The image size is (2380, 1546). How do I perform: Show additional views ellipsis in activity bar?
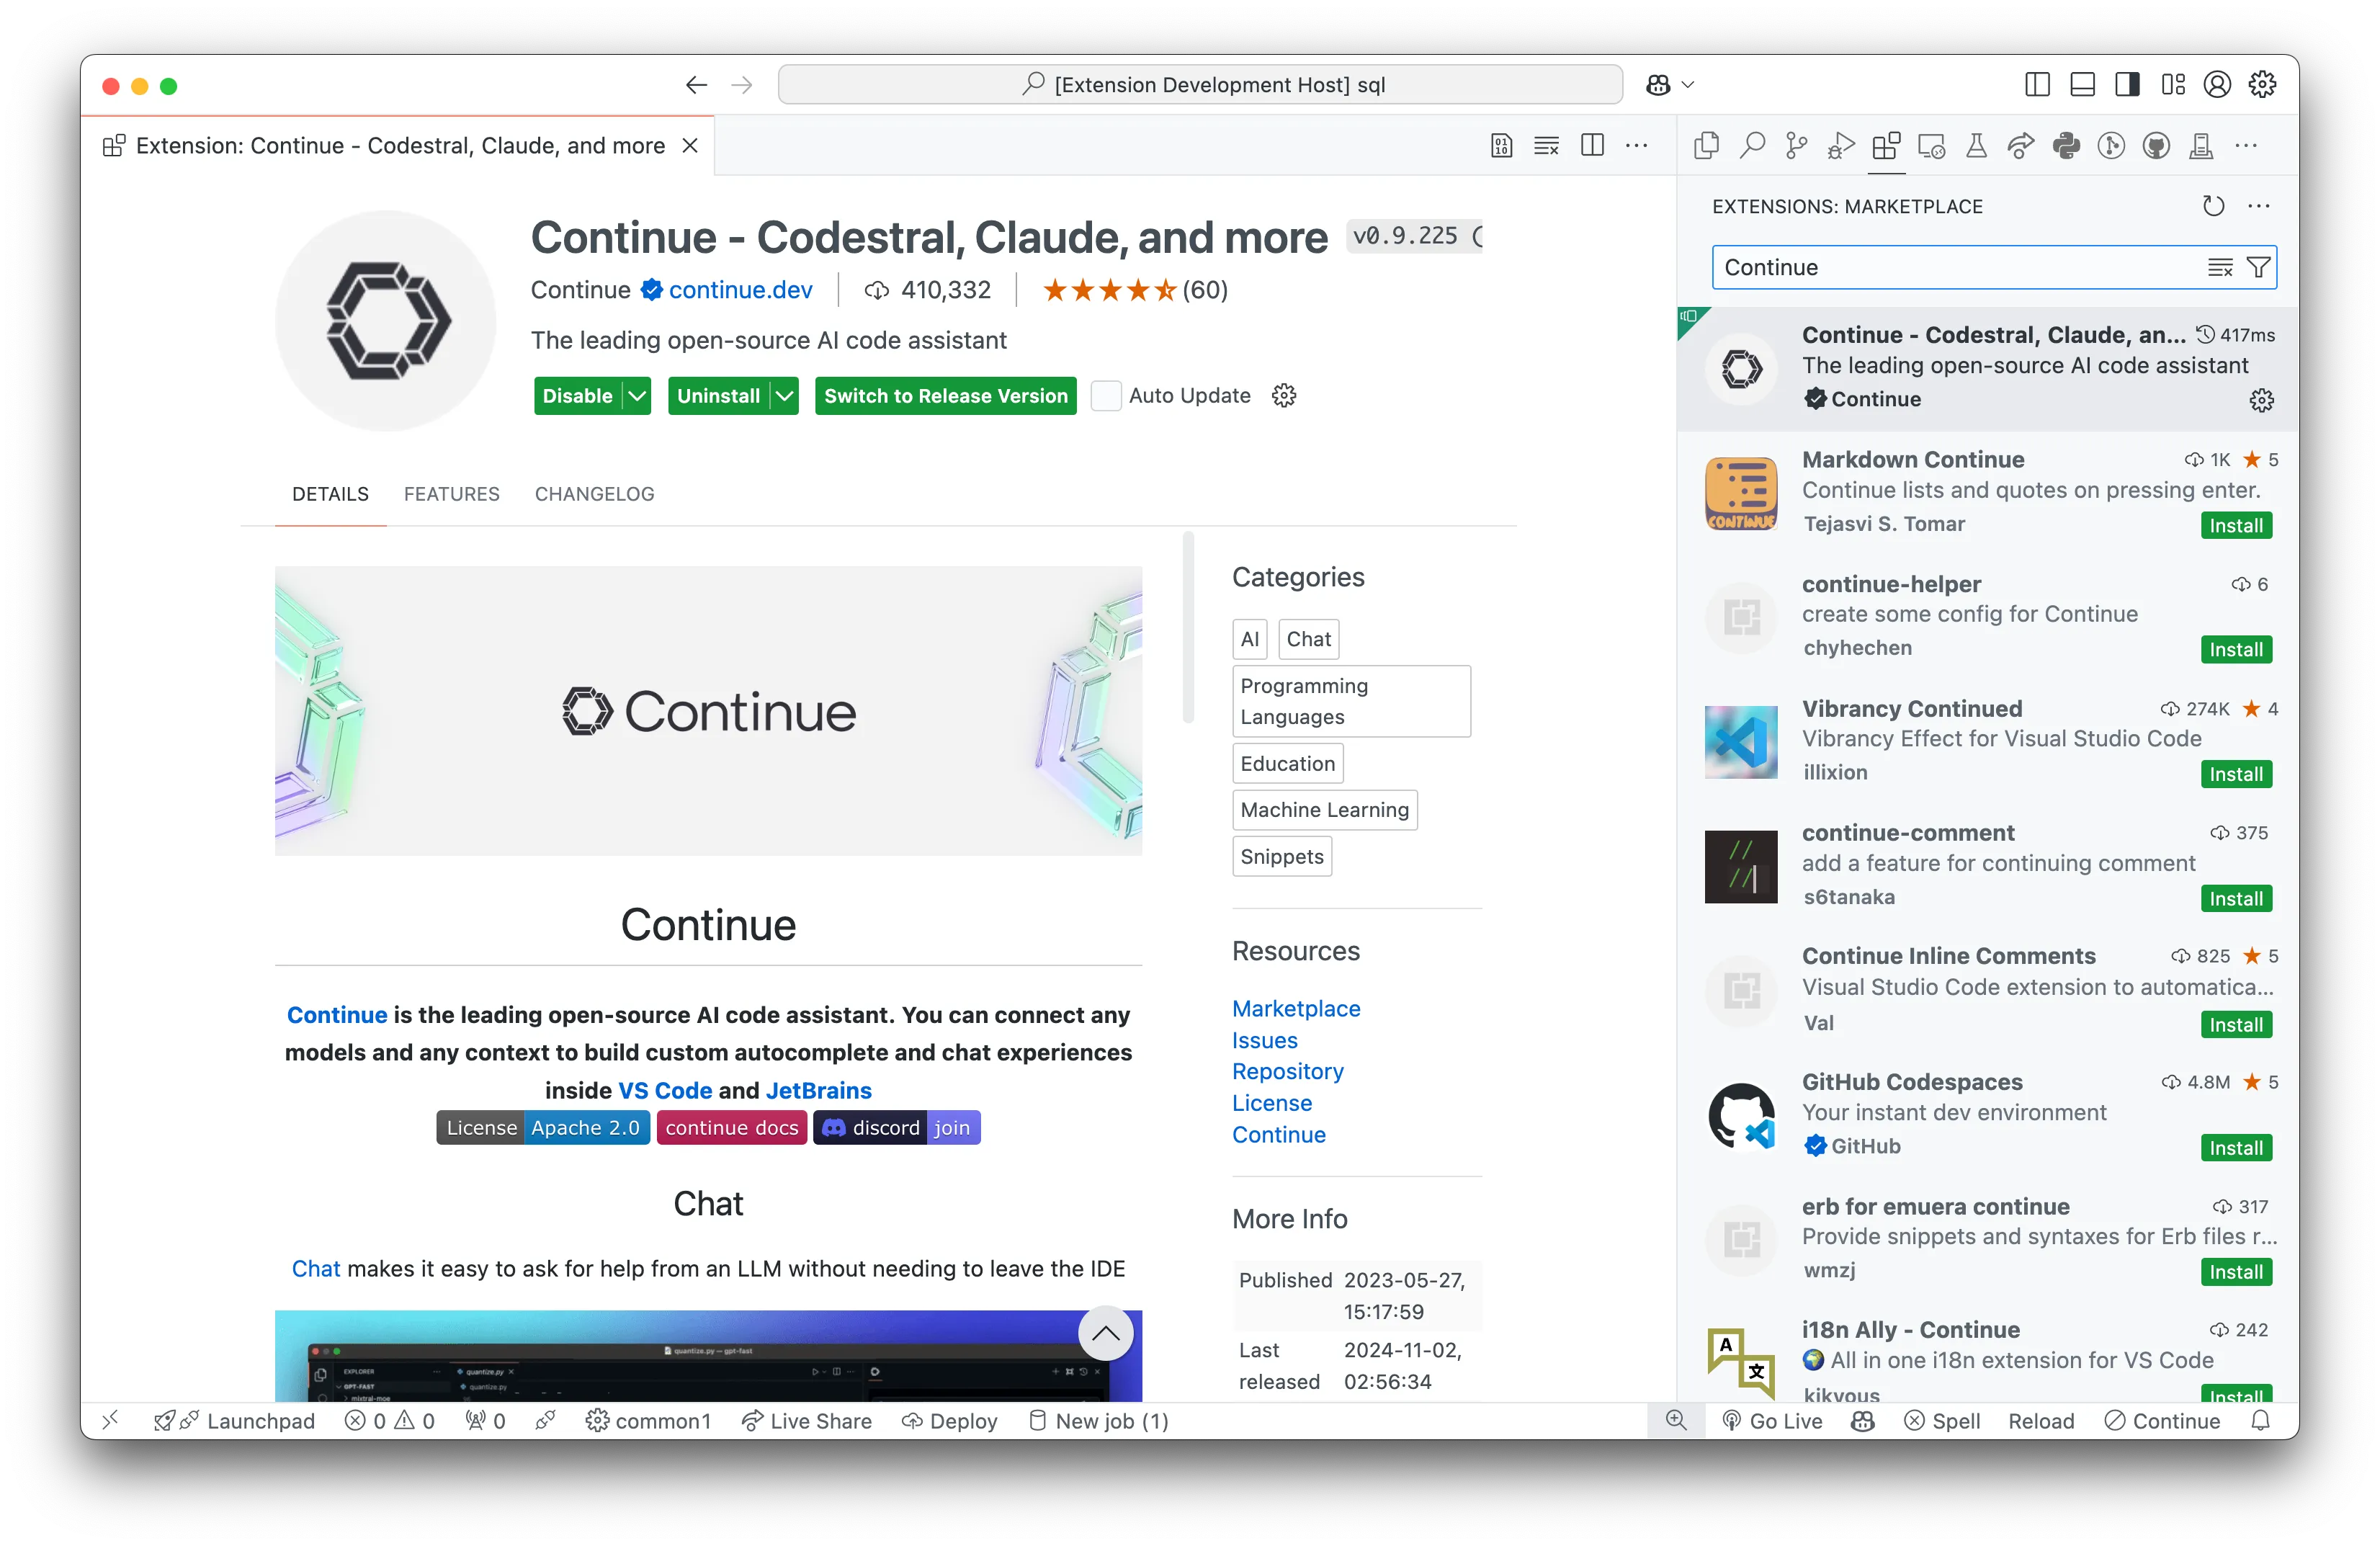tap(2246, 146)
